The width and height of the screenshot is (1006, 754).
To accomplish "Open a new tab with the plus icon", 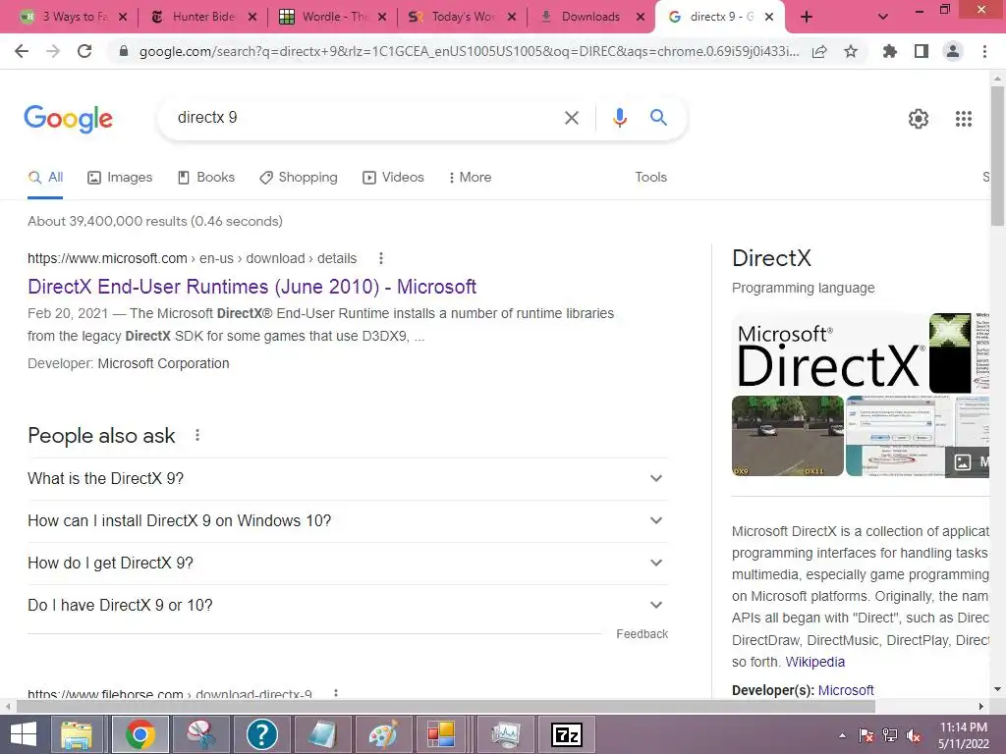I will coord(807,18).
